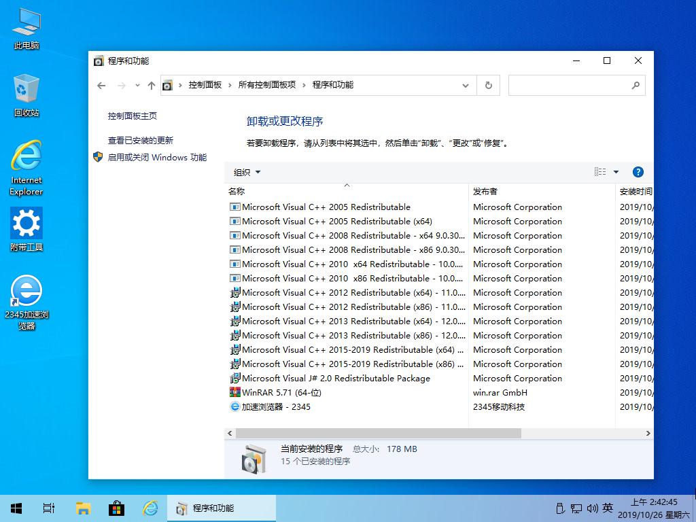Click inside the search input field
This screenshot has width=696, height=522.
click(x=570, y=85)
